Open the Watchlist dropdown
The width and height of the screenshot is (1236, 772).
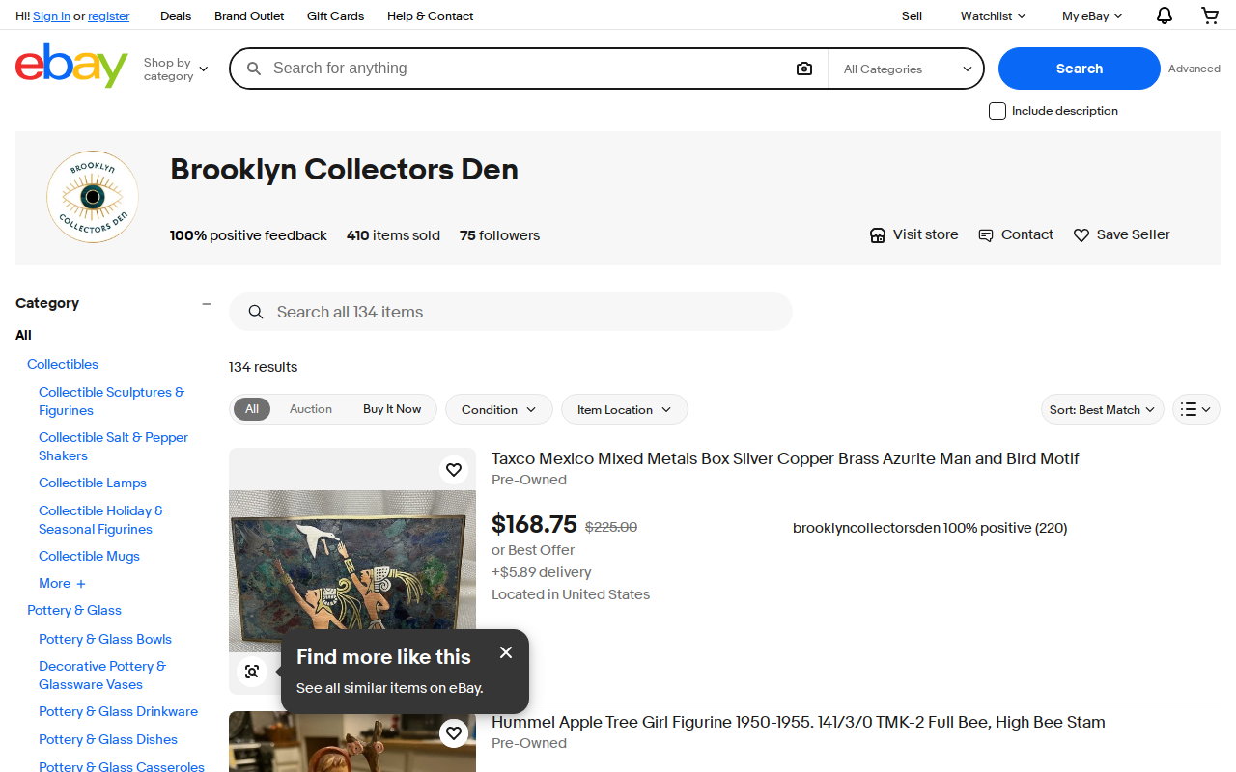pos(993,15)
